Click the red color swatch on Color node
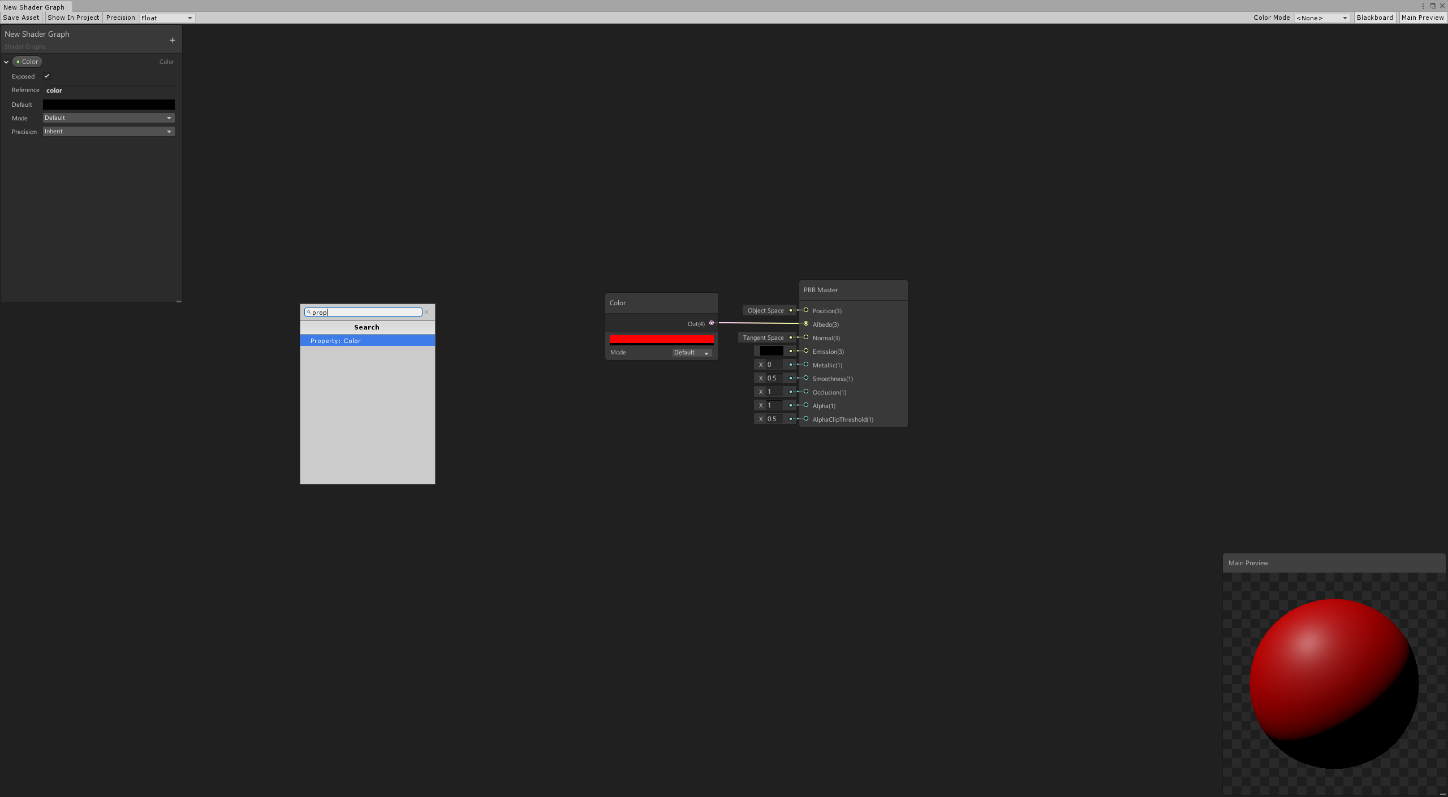The width and height of the screenshot is (1448, 797). tap(661, 340)
